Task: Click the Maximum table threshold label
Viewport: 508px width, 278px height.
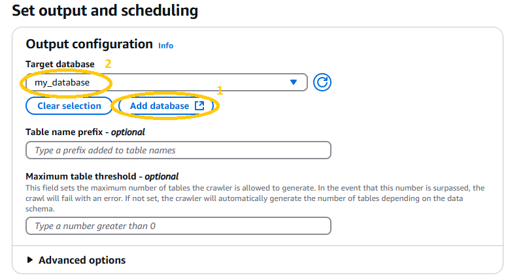Action: [102, 176]
